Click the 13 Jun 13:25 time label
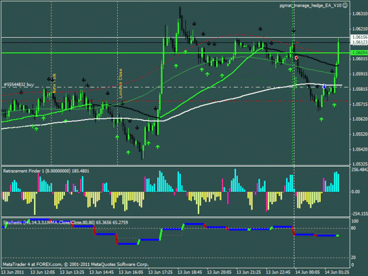The image size is (368, 276). click(x=72, y=272)
